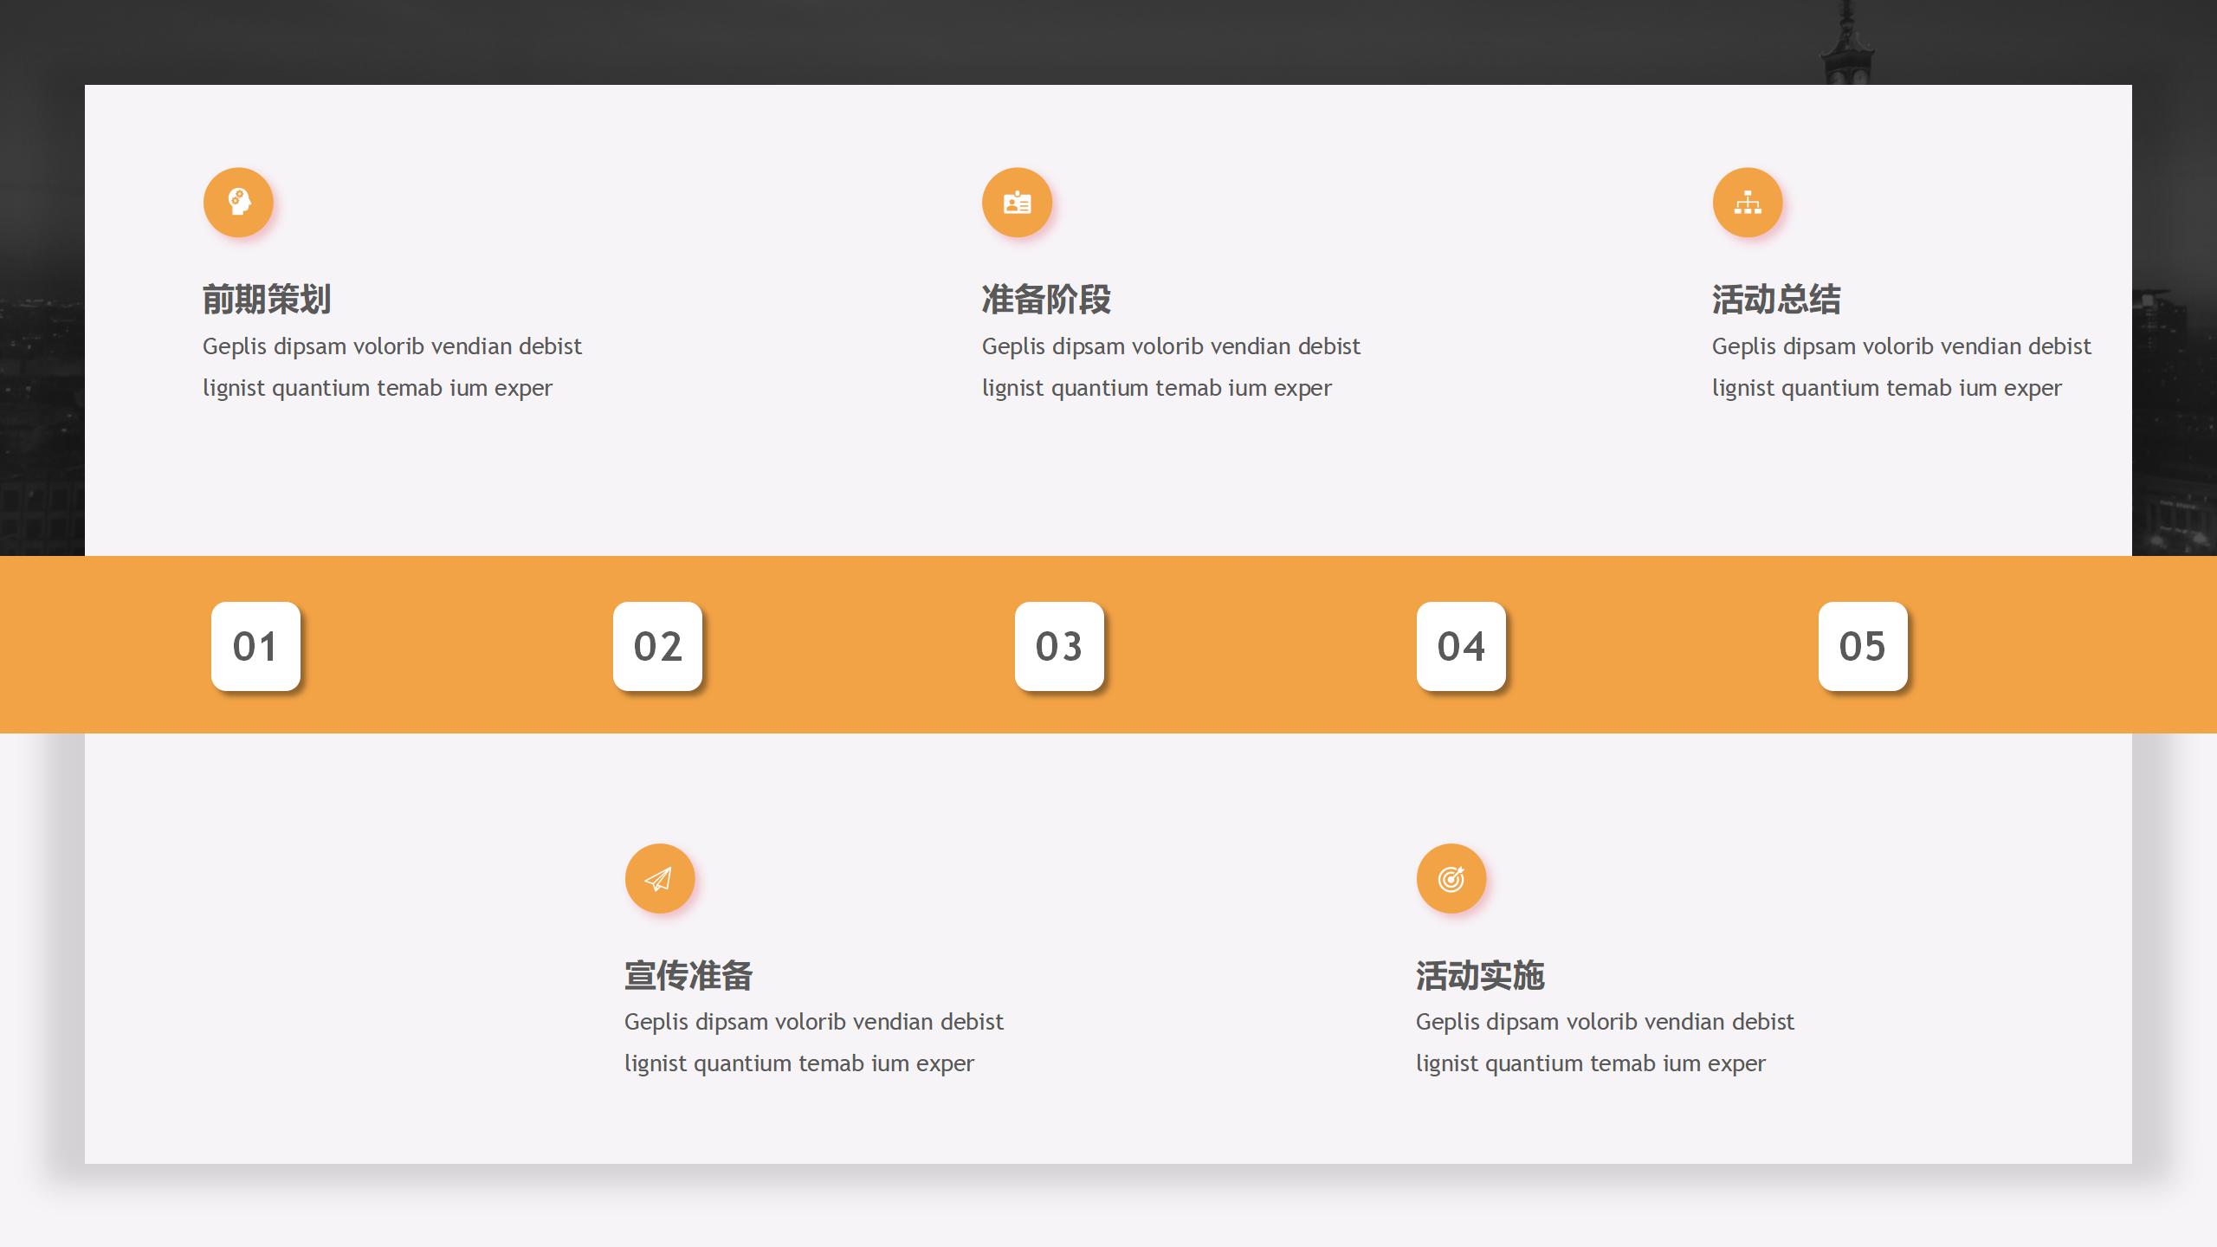Viewport: 2217px width, 1247px height.
Task: Click the description text under 宣传准备
Action: tap(814, 1042)
